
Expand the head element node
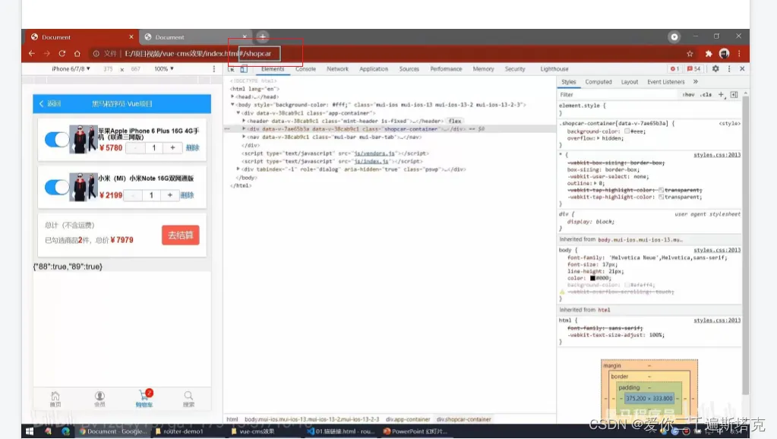232,96
